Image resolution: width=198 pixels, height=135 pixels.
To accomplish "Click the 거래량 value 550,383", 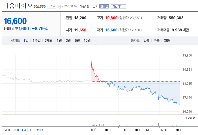I will [x=176, y=18].
